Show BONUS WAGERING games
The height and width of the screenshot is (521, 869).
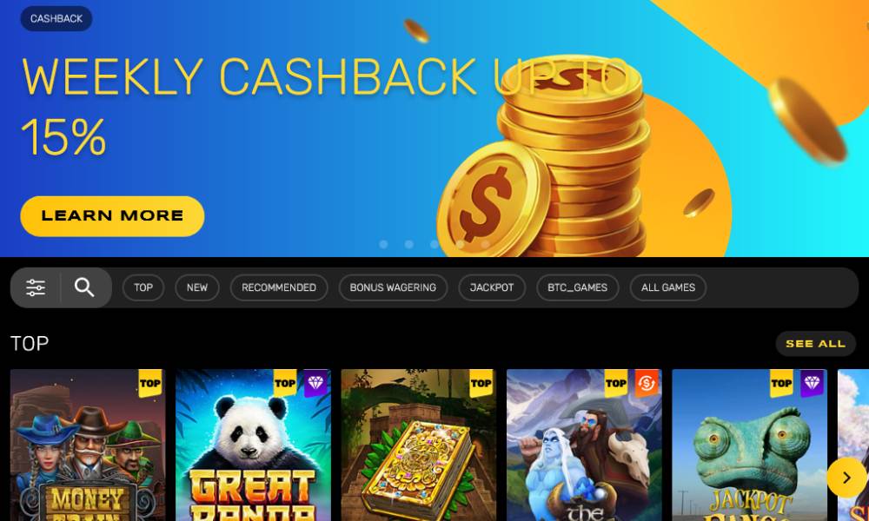point(393,288)
